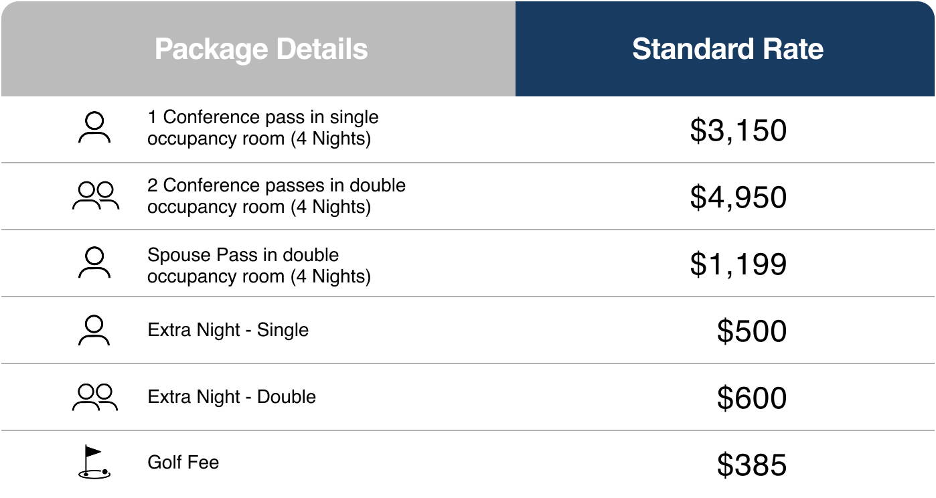Click the Spouse Pass in double occupancy text
Image resolution: width=936 pixels, height=498 pixels.
click(258, 265)
